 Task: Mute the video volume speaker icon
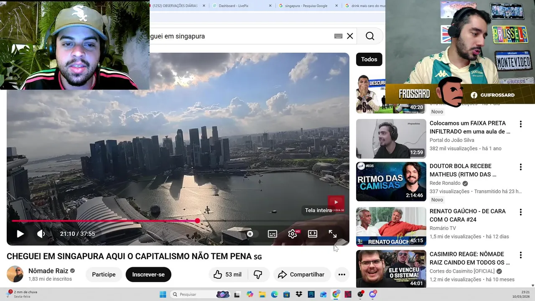coord(41,234)
